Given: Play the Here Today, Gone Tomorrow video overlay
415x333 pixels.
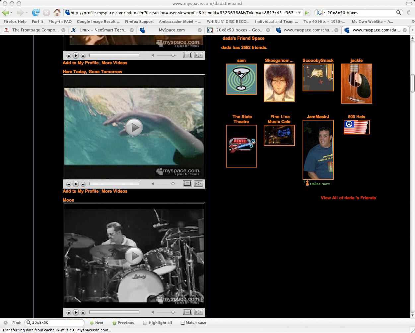Looking at the screenshot, I should coord(134,127).
